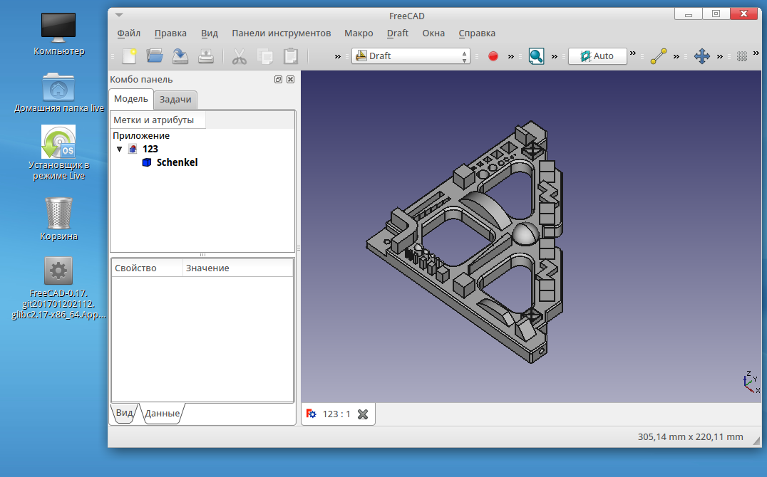Open a file using the folder icon

point(155,56)
